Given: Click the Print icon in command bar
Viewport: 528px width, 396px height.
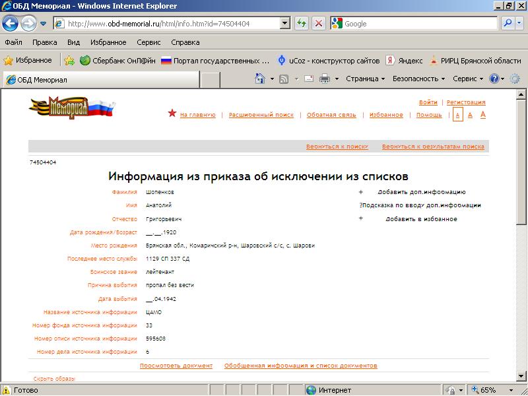Looking at the screenshot, I should 325,79.
